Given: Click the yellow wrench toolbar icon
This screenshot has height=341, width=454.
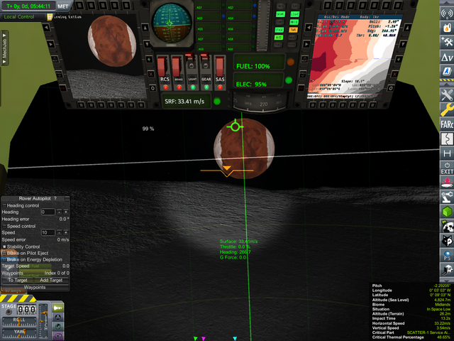Looking at the screenshot, I should tap(447, 109).
